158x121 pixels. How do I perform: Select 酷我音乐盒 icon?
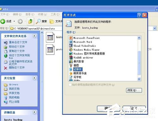coord(71,73)
